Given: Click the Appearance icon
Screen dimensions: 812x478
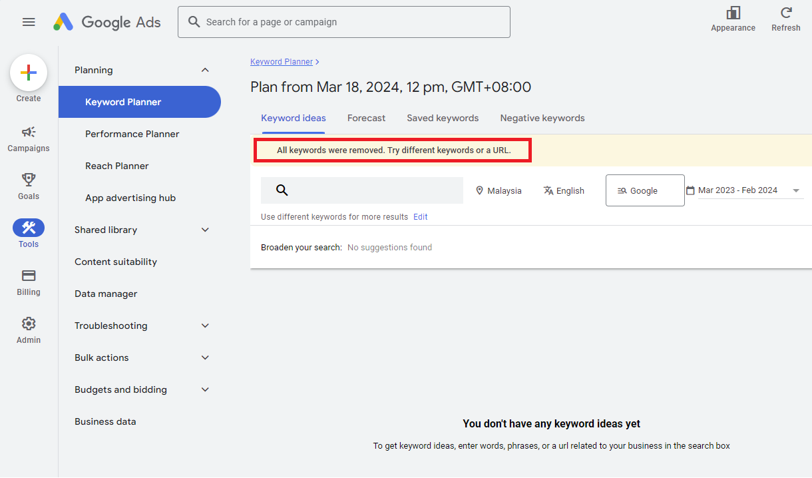Looking at the screenshot, I should pos(733,13).
